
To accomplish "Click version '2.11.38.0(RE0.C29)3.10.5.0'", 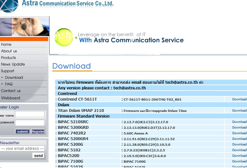I will click(147, 145).
